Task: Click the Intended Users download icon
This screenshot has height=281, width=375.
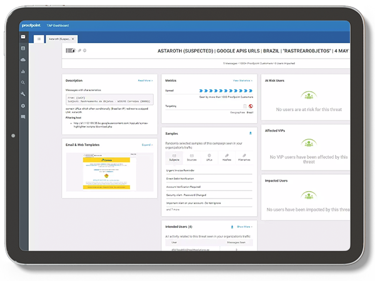Action: click(x=232, y=227)
